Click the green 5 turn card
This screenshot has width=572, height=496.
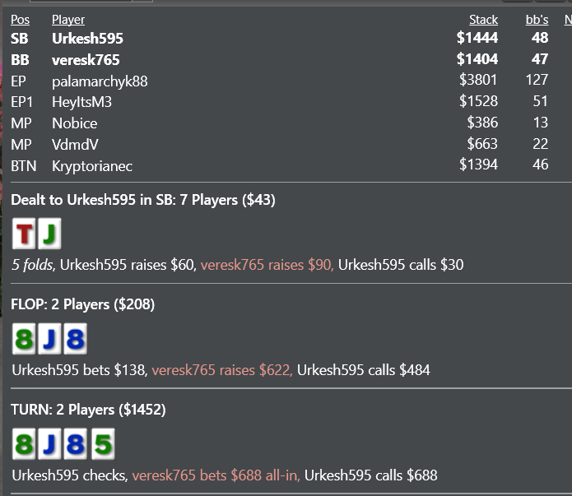tap(103, 444)
